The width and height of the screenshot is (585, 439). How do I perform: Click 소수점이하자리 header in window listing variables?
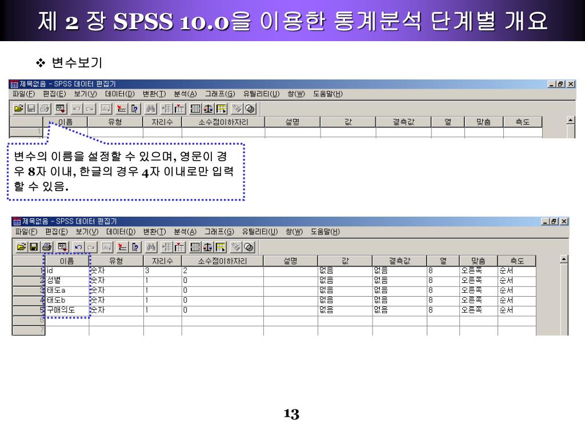(x=222, y=261)
